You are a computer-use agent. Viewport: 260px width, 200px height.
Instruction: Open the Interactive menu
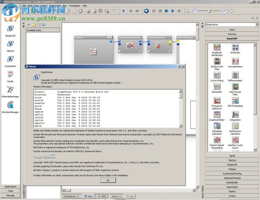55,6
